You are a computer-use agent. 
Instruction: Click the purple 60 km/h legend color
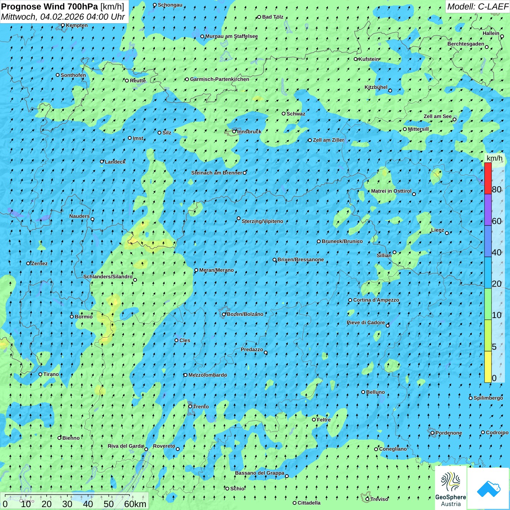point(488,210)
